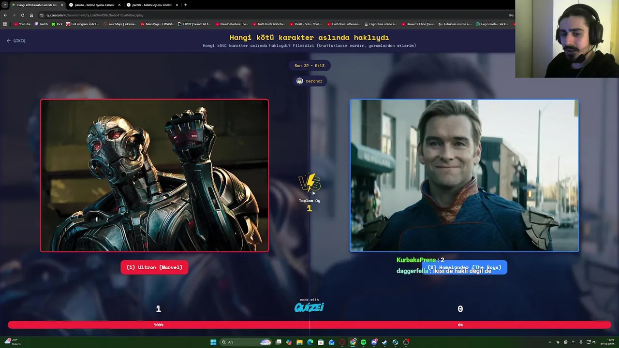Open the 'Naruto Kushina The...' bookmark

(x=232, y=24)
